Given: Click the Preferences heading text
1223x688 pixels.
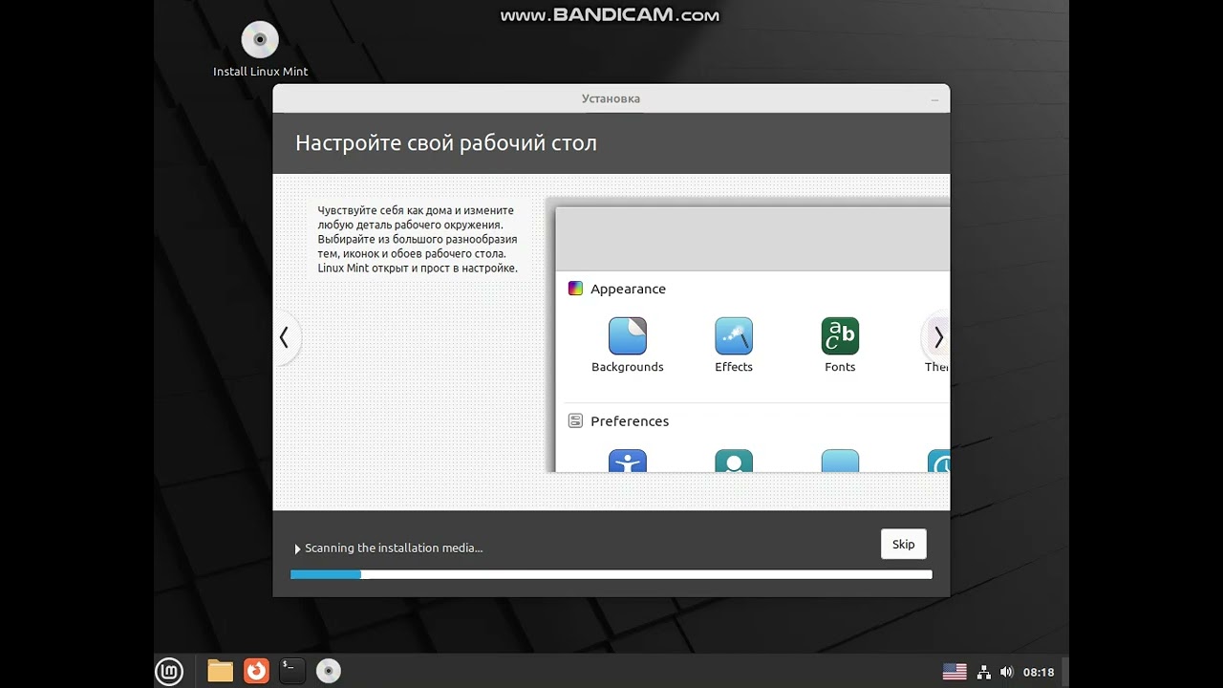Looking at the screenshot, I should pyautogui.click(x=630, y=420).
